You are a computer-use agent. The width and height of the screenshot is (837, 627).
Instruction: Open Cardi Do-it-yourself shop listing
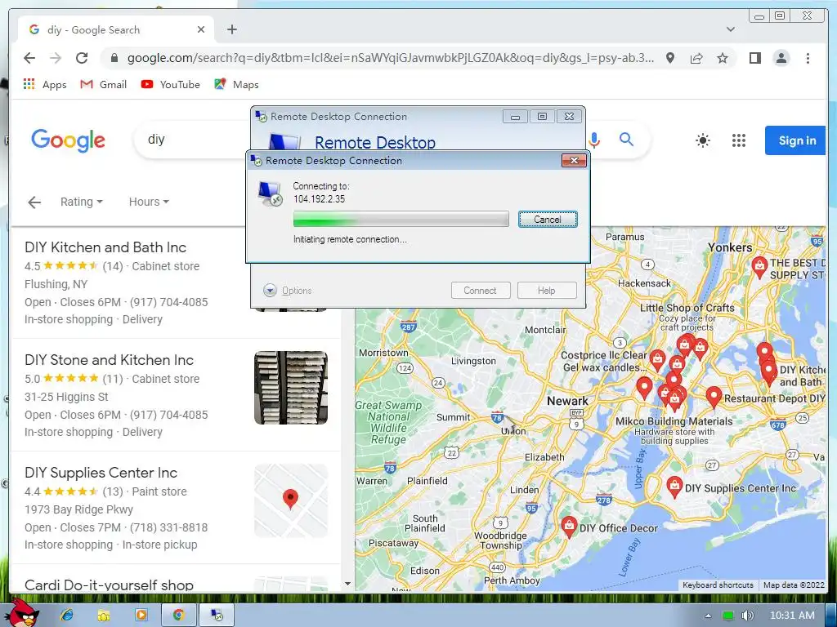pos(109,585)
